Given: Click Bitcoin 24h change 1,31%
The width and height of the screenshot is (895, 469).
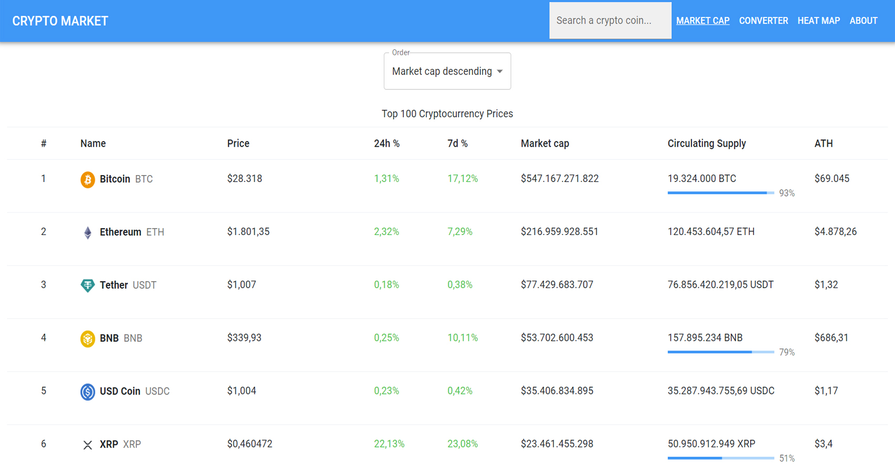Looking at the screenshot, I should [x=386, y=179].
